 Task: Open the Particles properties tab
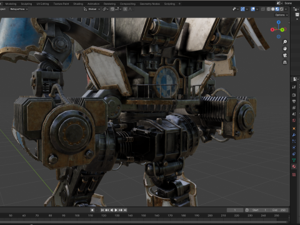tap(294, 141)
